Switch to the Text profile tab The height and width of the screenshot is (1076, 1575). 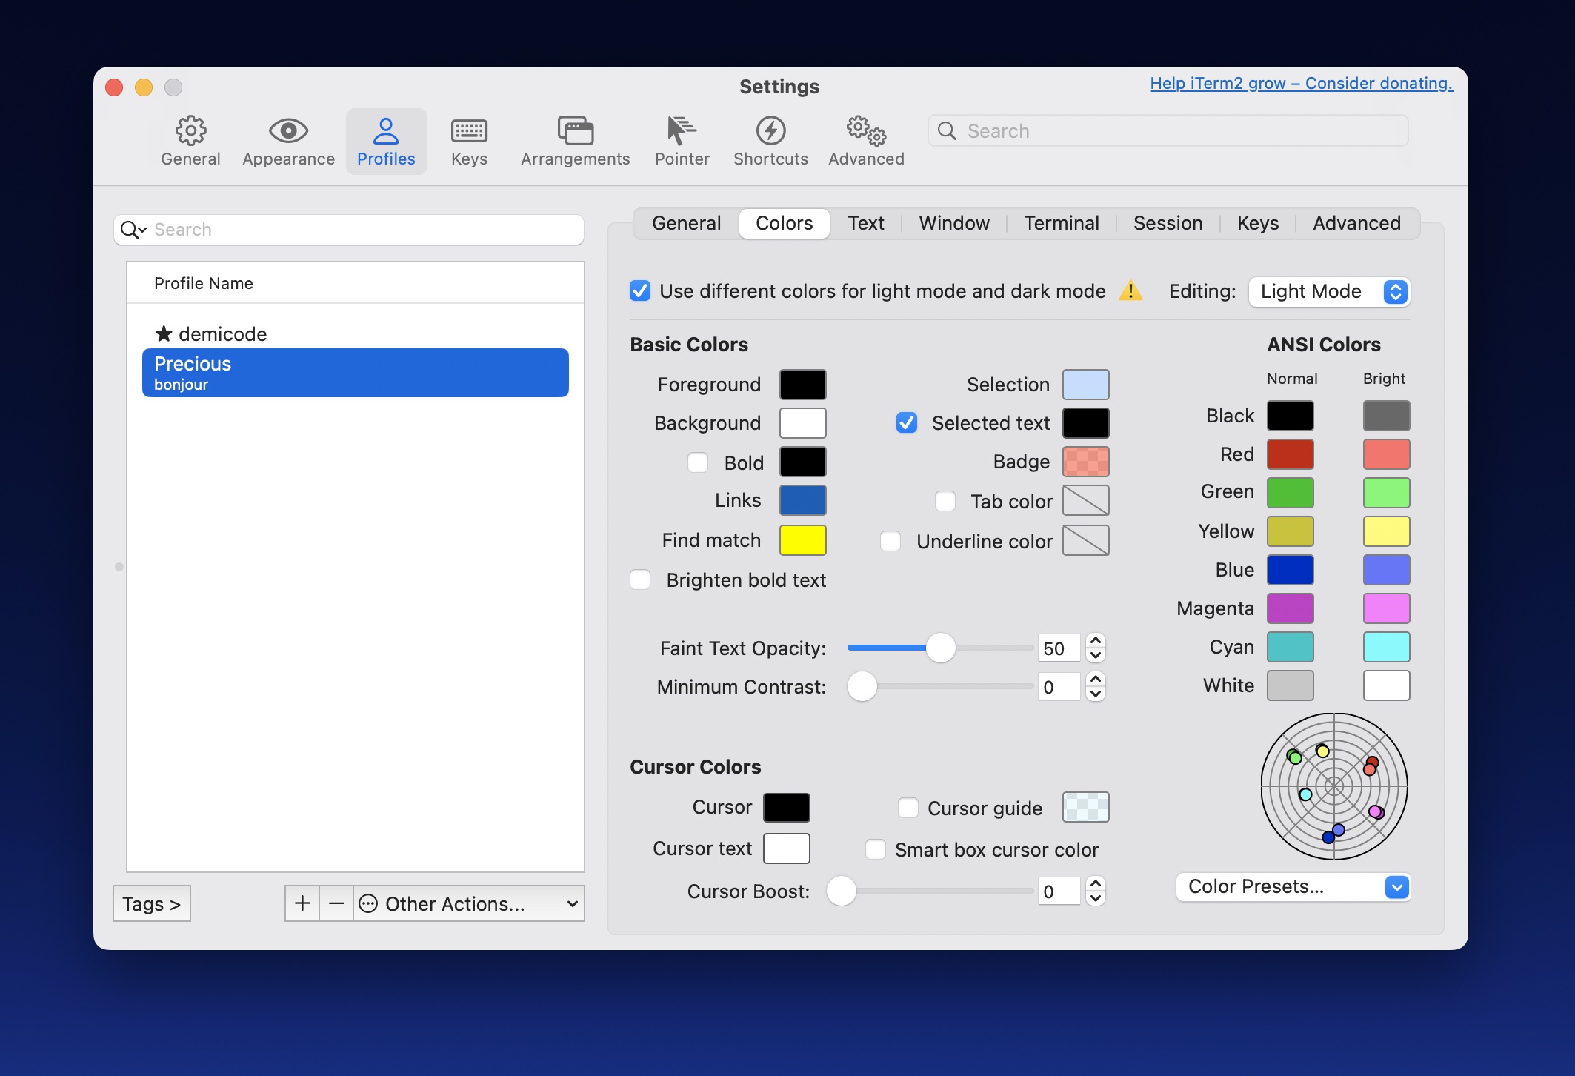tap(865, 223)
